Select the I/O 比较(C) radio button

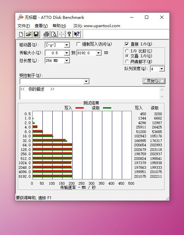pyautogui.click(x=127, y=51)
